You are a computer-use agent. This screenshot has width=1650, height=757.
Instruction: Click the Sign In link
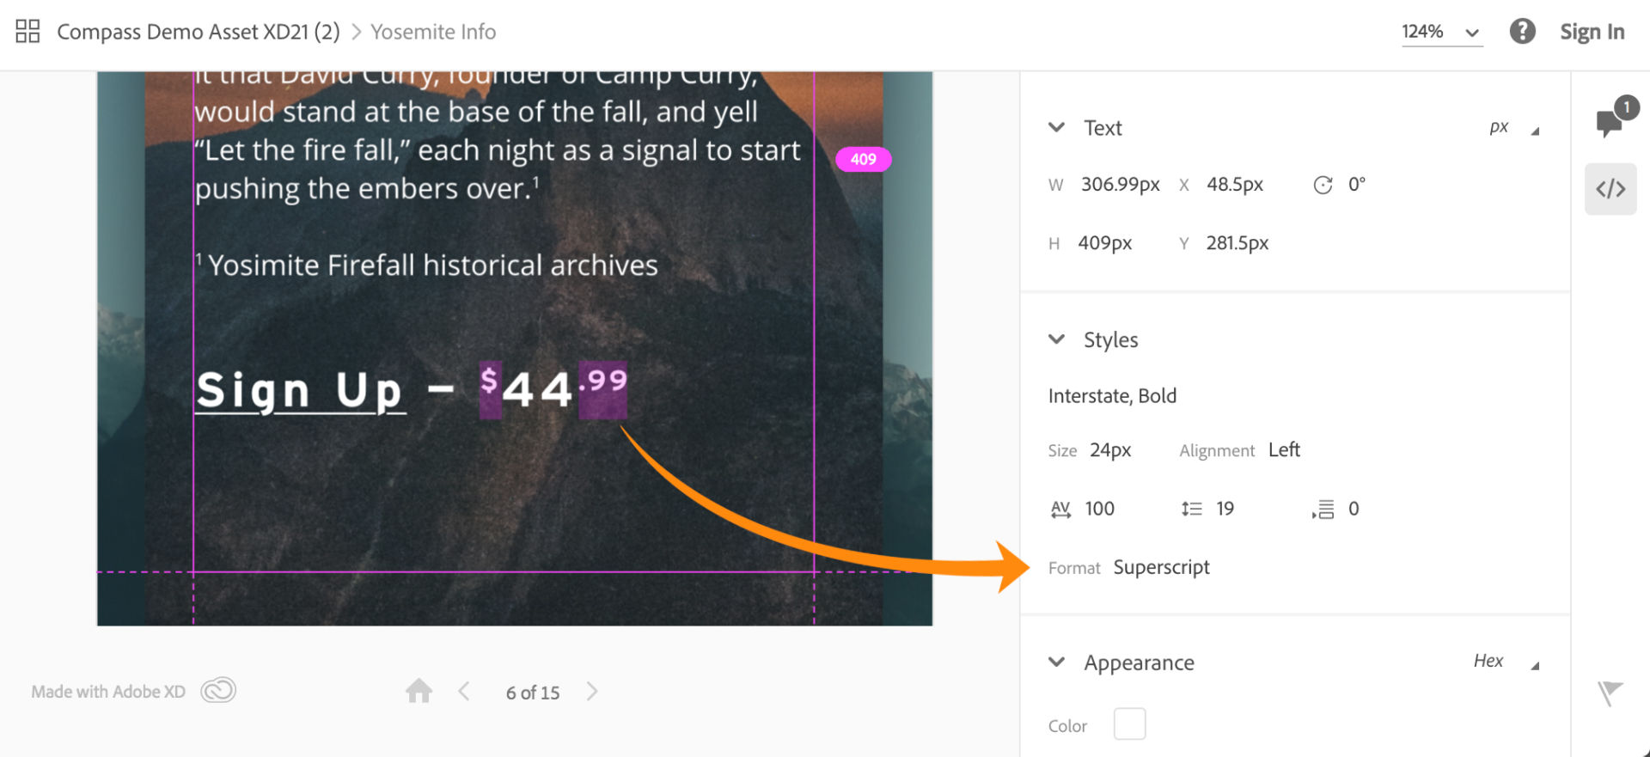point(1592,33)
